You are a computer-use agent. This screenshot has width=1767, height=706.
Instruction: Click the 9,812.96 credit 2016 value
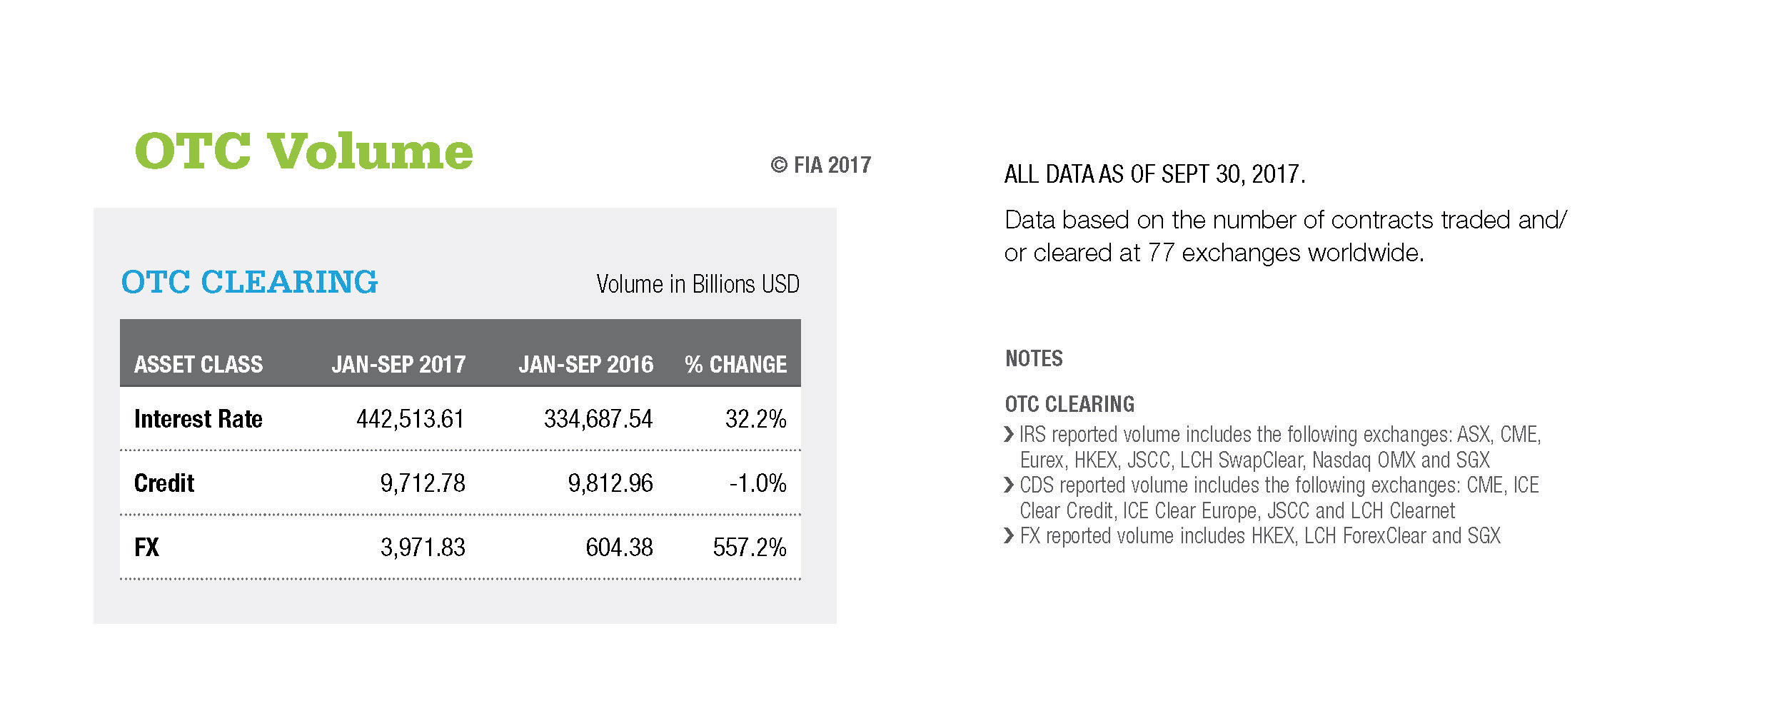coord(610,483)
